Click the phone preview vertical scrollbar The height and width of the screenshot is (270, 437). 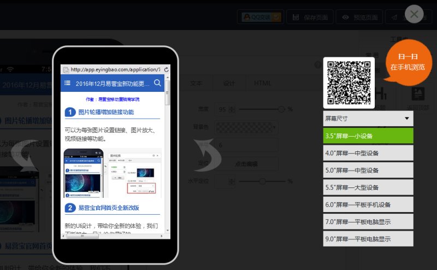coord(167,93)
